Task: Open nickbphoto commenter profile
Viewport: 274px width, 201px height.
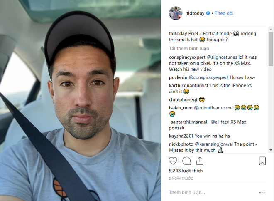Action: (x=181, y=144)
